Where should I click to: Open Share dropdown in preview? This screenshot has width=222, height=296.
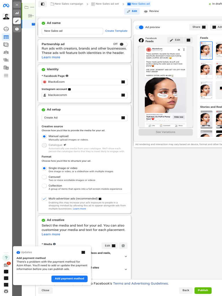point(199,27)
